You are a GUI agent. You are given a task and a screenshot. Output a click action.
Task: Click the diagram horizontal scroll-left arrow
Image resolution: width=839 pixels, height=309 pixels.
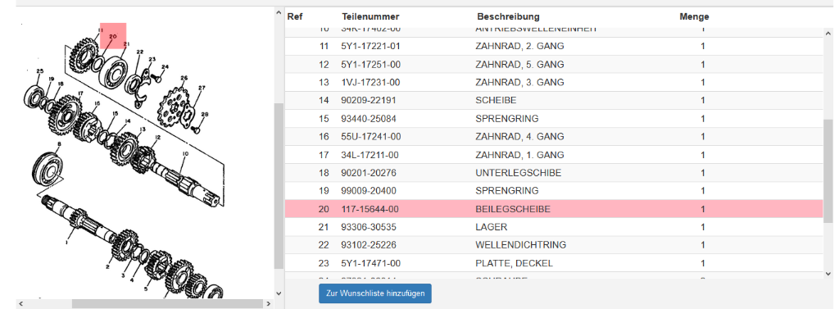pyautogui.click(x=21, y=303)
